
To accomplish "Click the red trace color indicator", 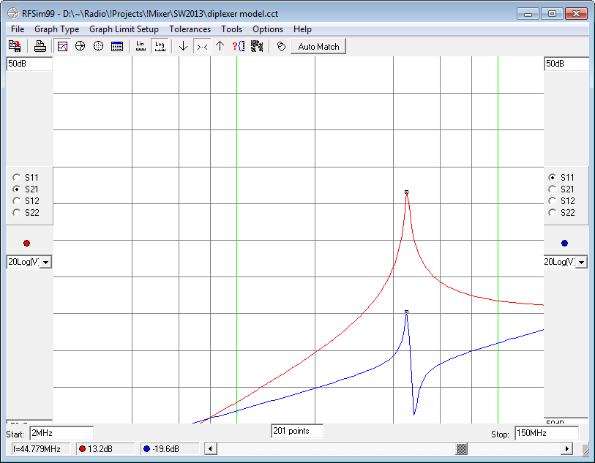I will tap(27, 244).
